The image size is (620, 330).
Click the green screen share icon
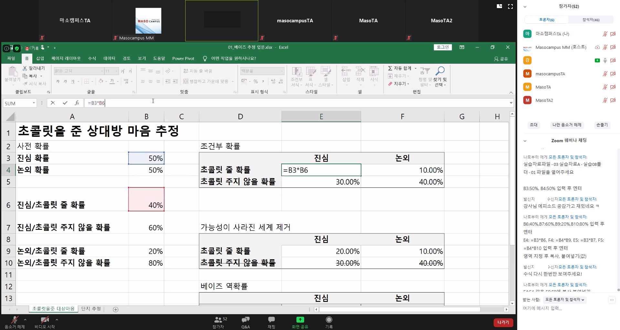[300, 320]
